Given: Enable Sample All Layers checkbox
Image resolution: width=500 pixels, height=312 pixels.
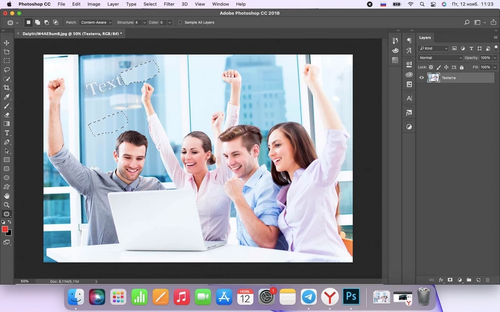Looking at the screenshot, I should coord(180,23).
